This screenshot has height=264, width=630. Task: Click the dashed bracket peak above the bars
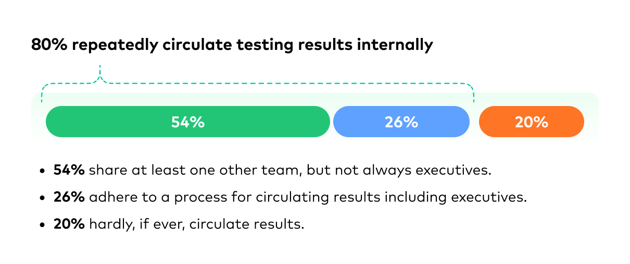99,73
